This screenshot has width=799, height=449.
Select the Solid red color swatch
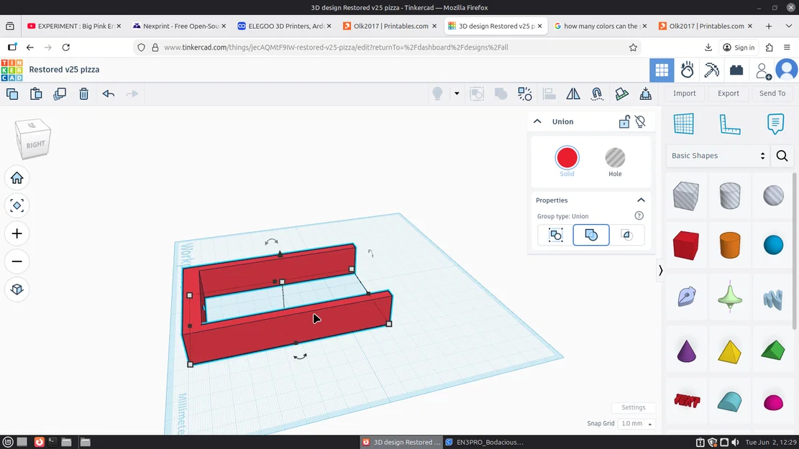(x=567, y=158)
